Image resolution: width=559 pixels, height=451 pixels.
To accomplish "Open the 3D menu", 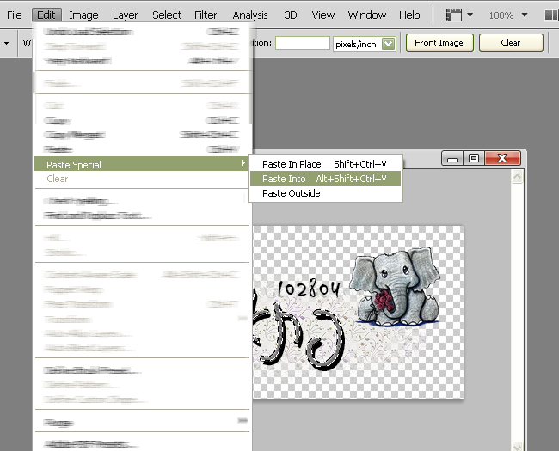I will [x=291, y=15].
